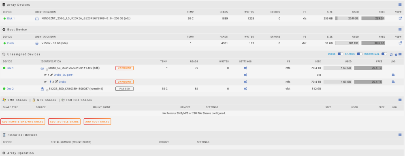Open the Drobo mount point link

tap(62, 82)
